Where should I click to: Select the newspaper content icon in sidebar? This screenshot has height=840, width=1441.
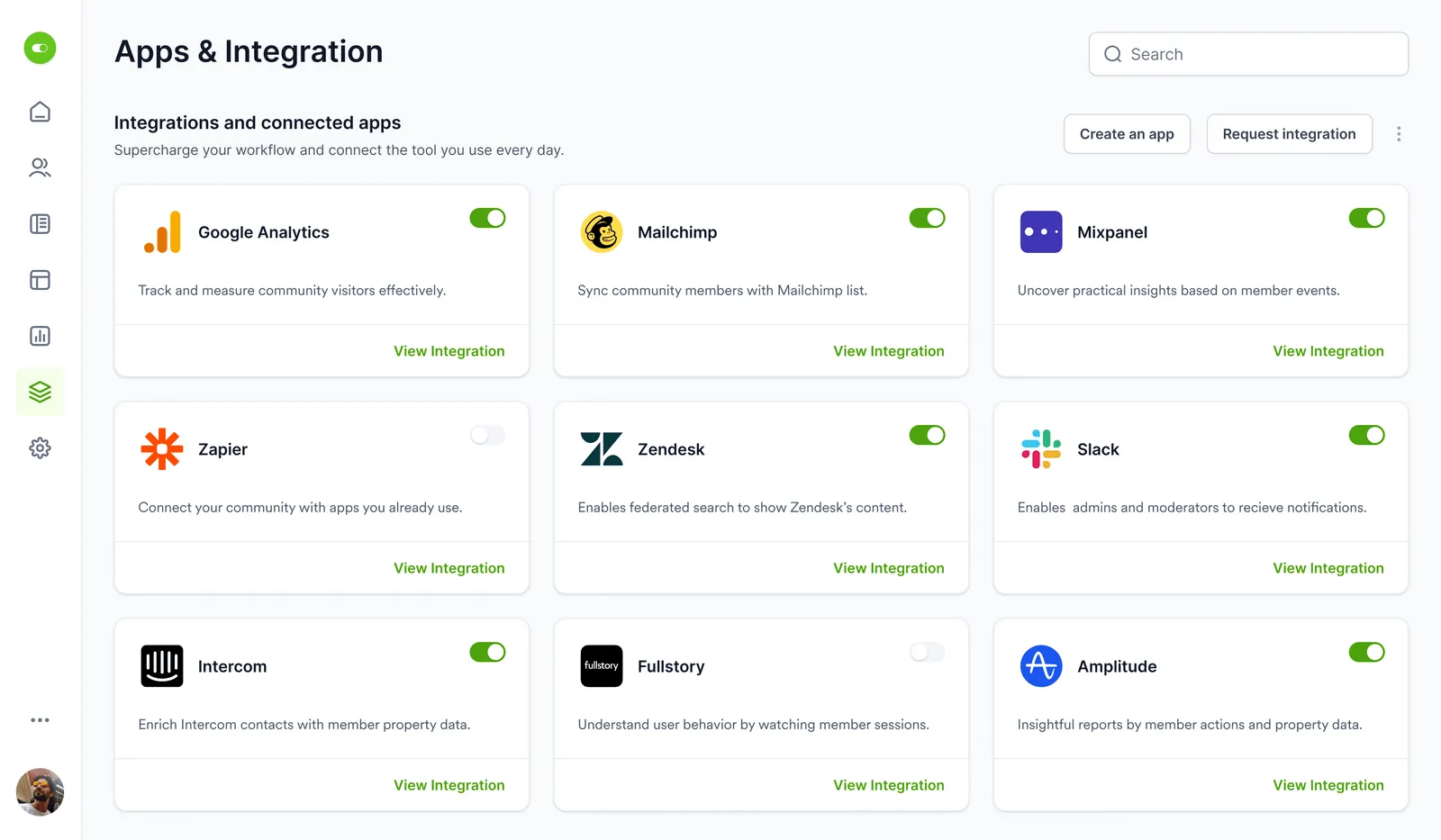click(40, 223)
